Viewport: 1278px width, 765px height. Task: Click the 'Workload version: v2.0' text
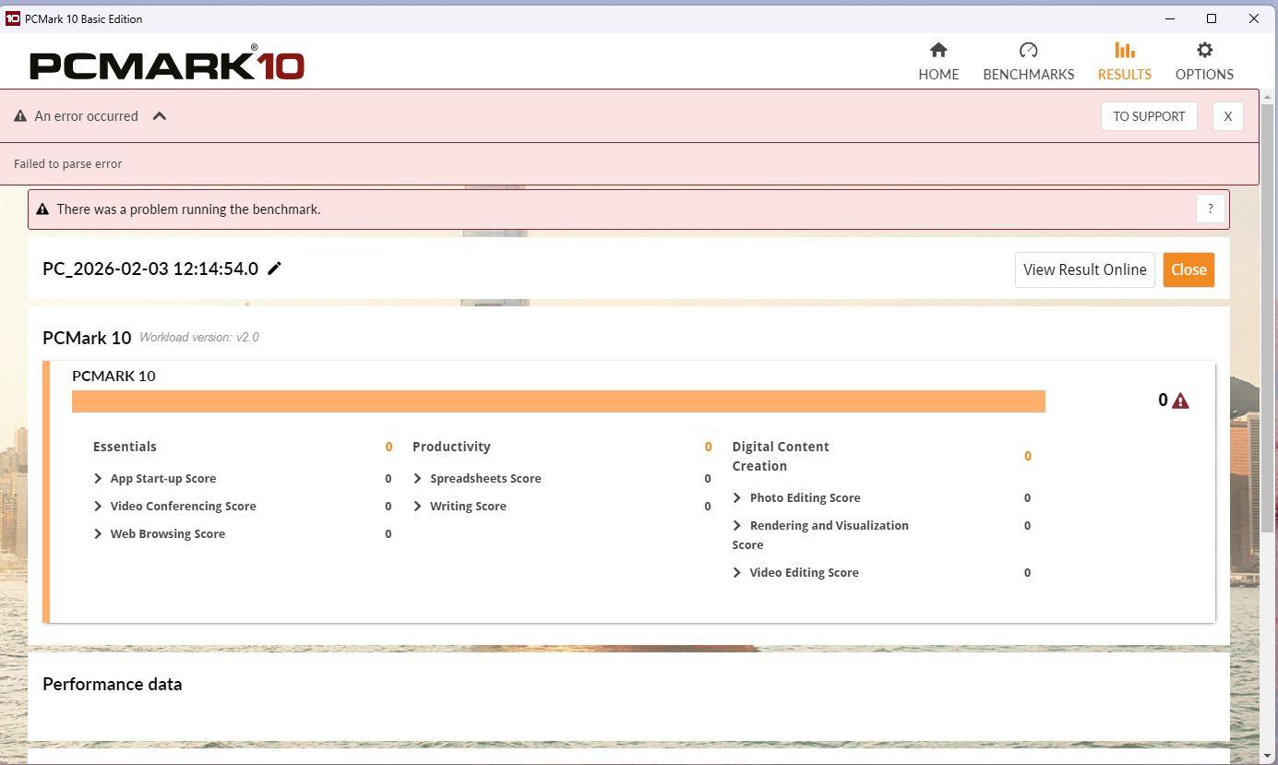point(199,337)
